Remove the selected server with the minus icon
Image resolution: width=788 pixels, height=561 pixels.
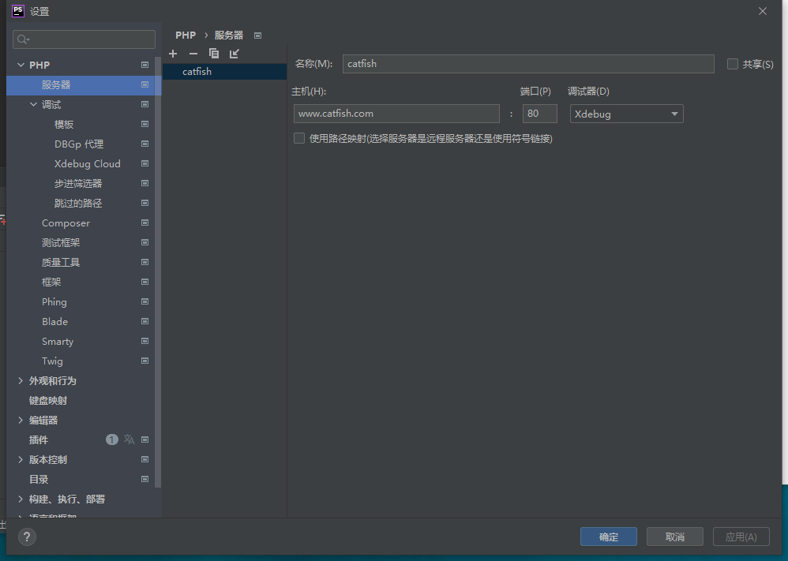(x=193, y=54)
